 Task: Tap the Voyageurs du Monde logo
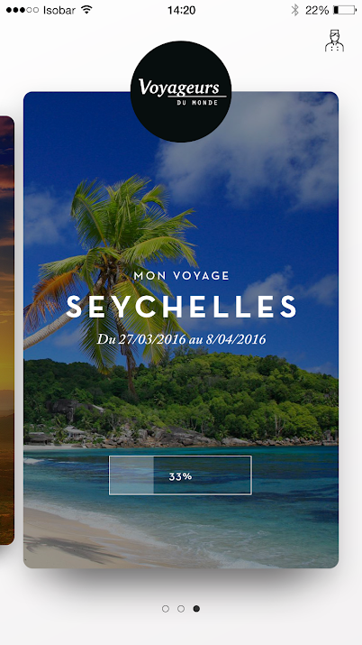pos(181,91)
